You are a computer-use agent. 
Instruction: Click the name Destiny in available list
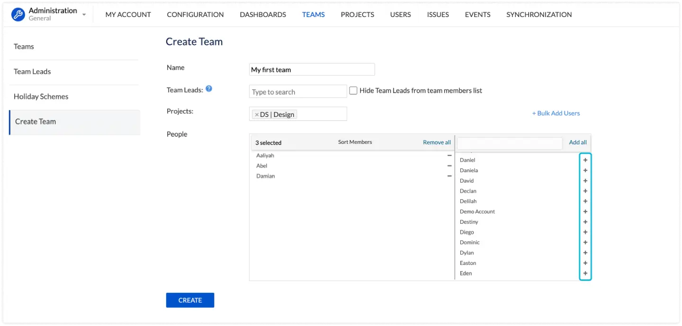(x=469, y=222)
